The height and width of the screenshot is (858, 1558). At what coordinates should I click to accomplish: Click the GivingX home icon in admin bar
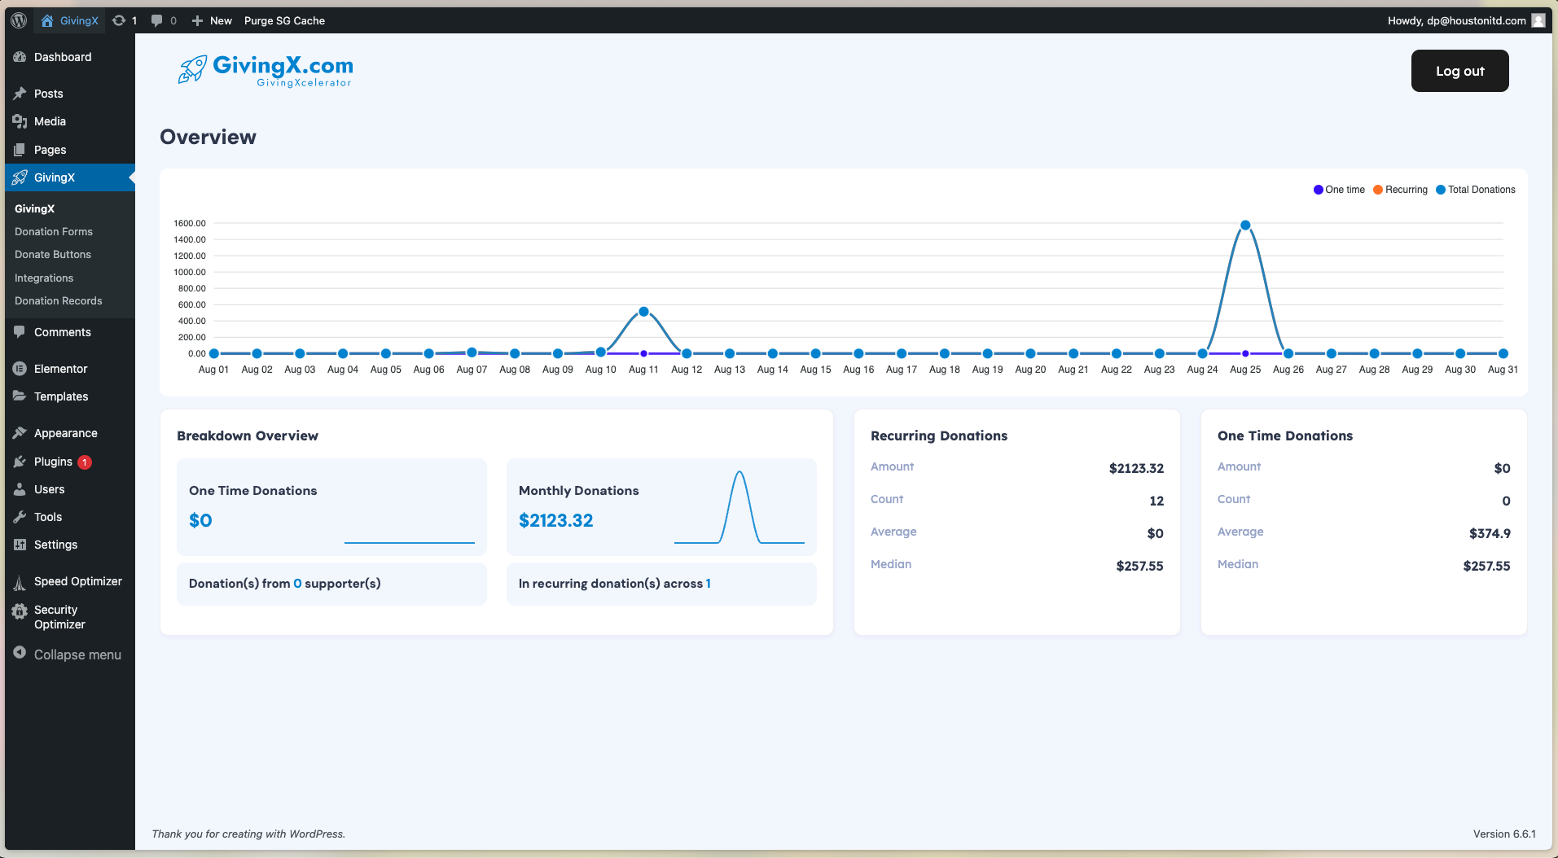click(47, 20)
